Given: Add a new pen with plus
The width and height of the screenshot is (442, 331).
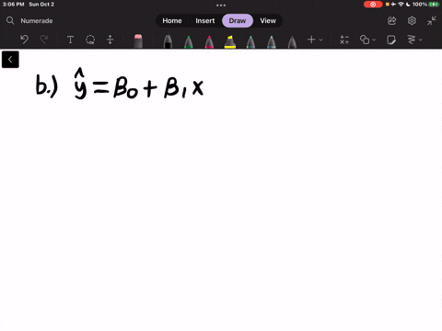Looking at the screenshot, I should pyautogui.click(x=311, y=40).
